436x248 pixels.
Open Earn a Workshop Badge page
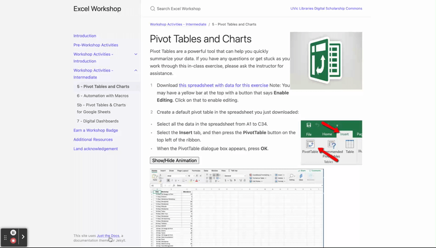click(x=96, y=130)
